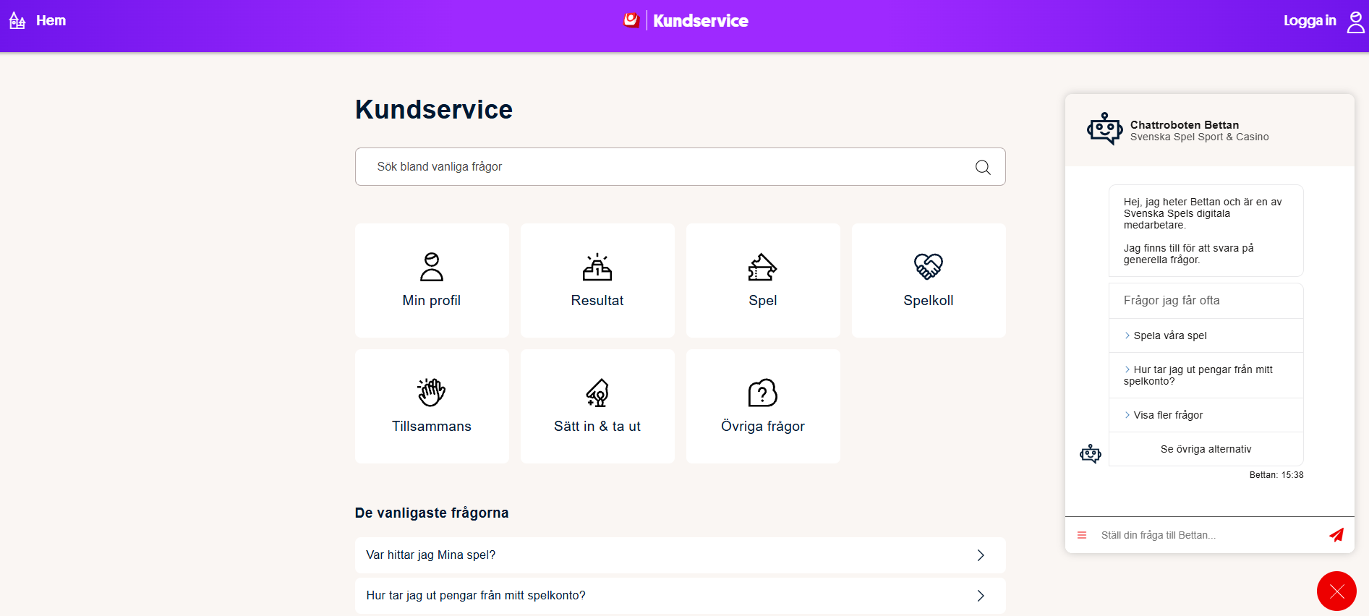Click the Övriga frågor question mark icon
The image size is (1369, 616).
tap(763, 392)
